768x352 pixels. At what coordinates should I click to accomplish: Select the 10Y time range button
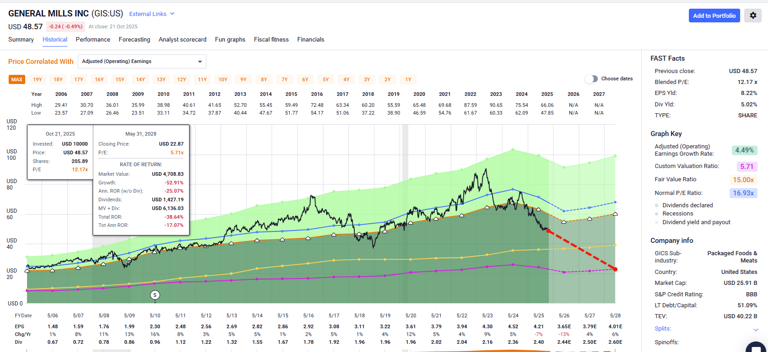[x=223, y=79]
